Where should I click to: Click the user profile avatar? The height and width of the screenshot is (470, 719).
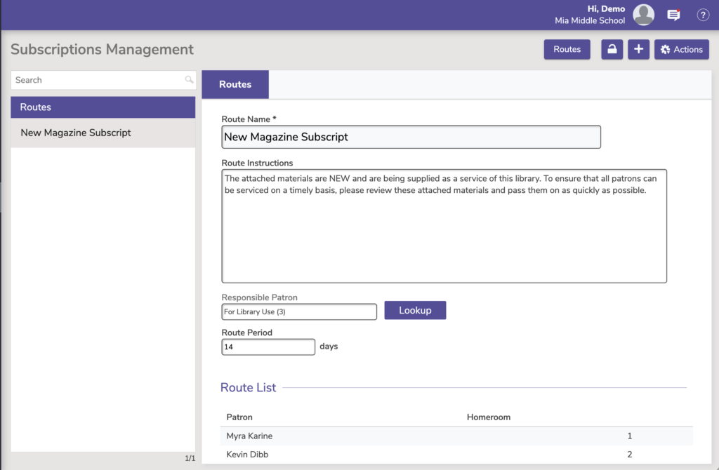pyautogui.click(x=643, y=15)
